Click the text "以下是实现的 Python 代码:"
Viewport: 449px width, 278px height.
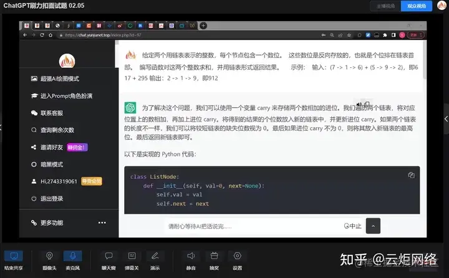coord(160,154)
